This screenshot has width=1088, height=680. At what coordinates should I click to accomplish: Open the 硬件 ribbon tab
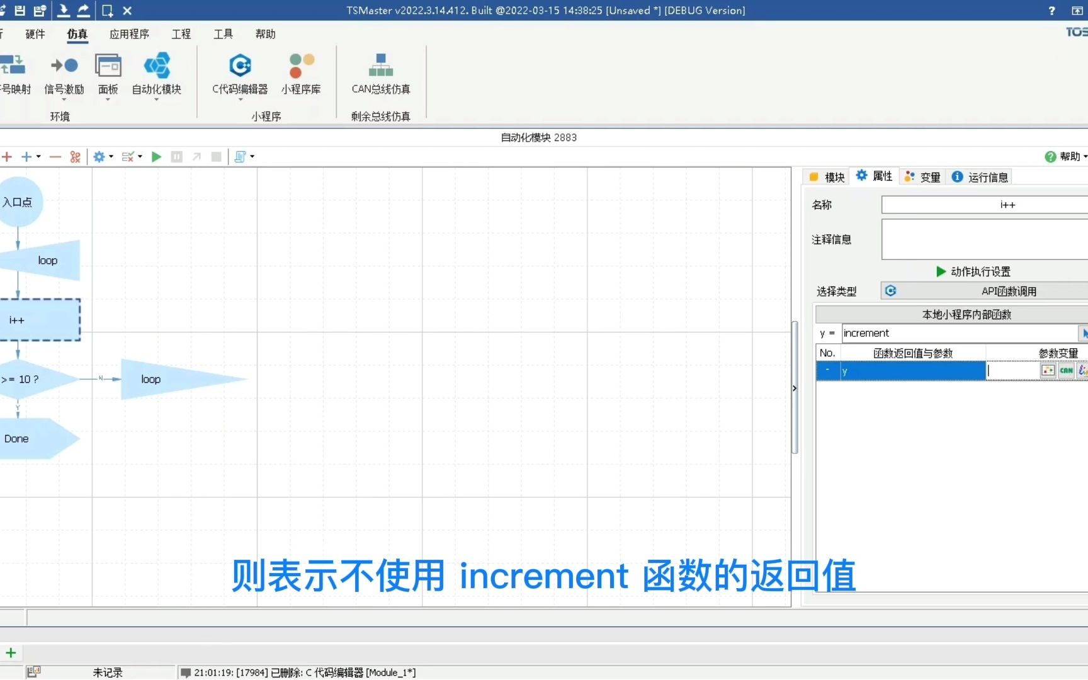coord(35,34)
